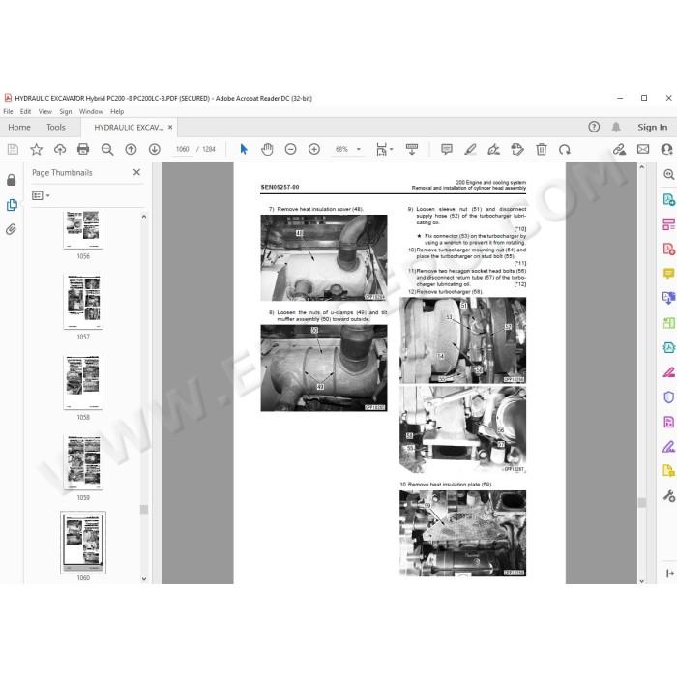The width and height of the screenshot is (677, 677).
Task: Add a comment sticky note
Action: (447, 149)
